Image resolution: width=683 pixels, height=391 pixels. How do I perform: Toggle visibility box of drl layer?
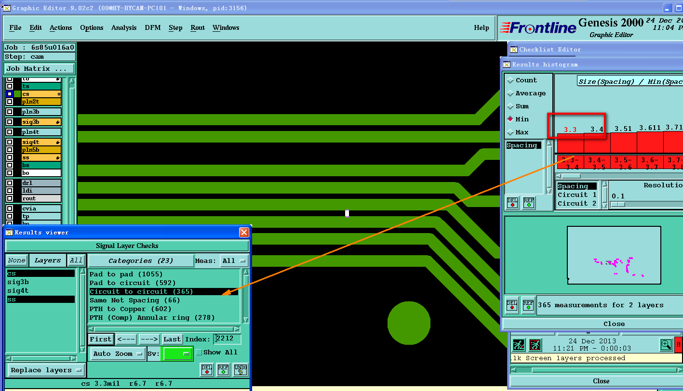10,183
